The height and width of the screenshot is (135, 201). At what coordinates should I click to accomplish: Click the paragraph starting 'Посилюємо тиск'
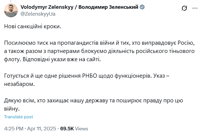100,51
